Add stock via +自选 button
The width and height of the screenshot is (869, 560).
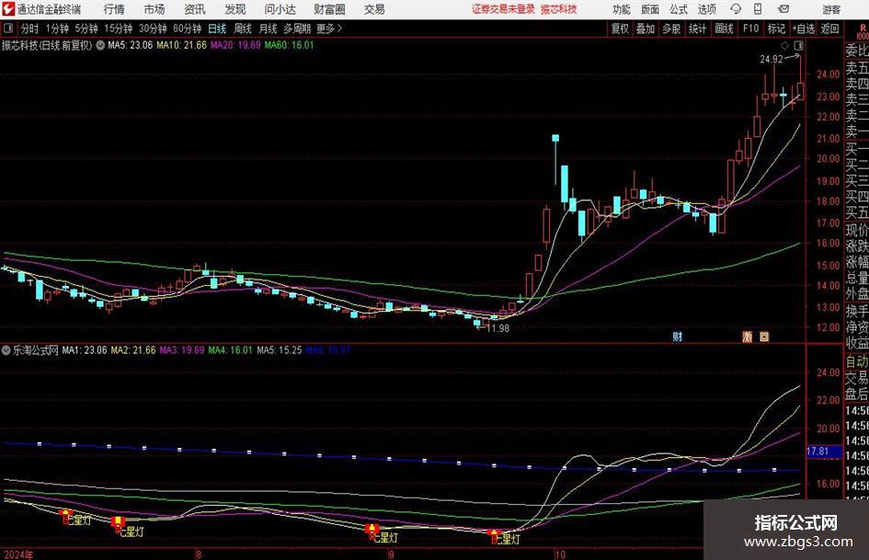tap(804, 29)
